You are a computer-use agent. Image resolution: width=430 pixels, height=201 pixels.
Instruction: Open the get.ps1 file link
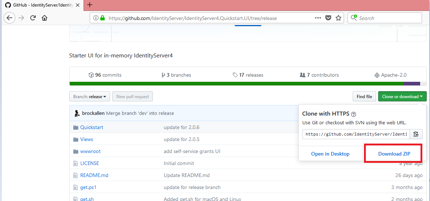[x=88, y=187]
